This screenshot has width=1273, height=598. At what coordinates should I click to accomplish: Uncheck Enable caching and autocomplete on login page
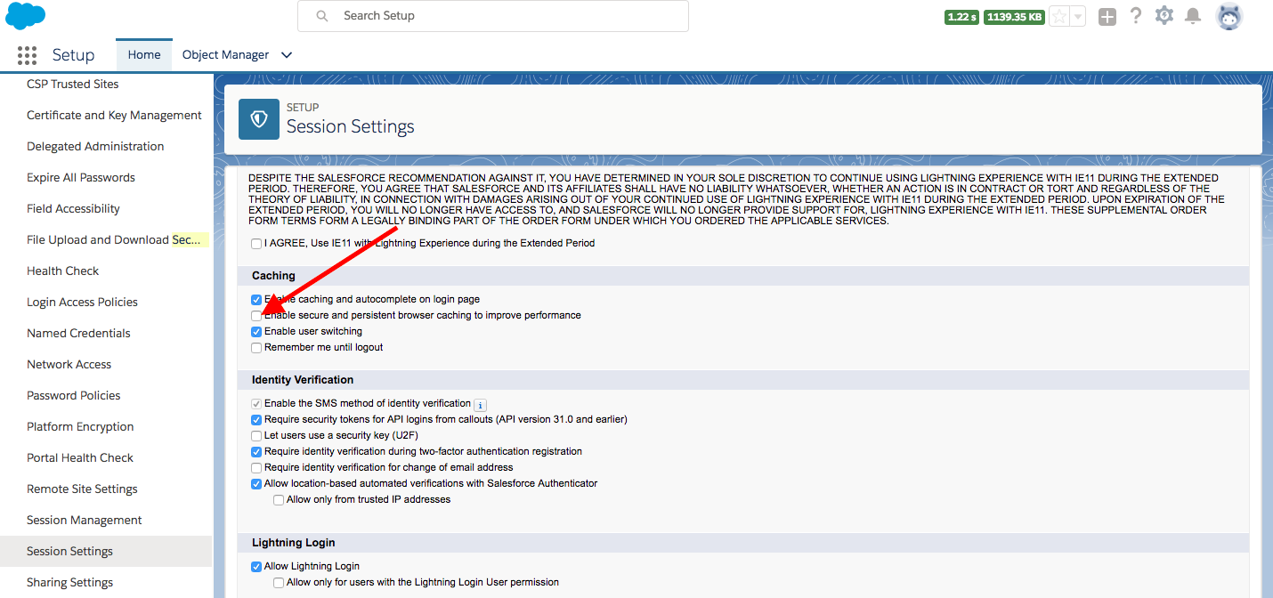256,300
